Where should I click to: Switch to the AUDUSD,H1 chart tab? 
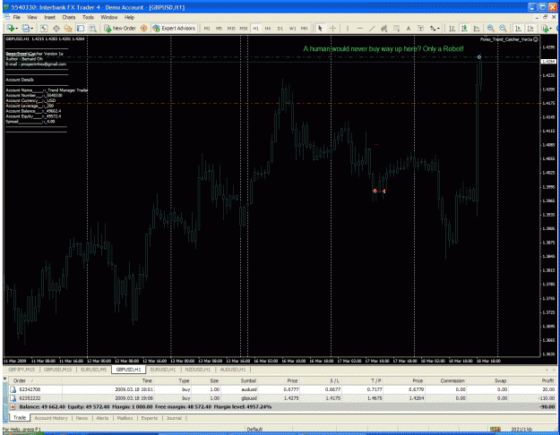click(233, 370)
